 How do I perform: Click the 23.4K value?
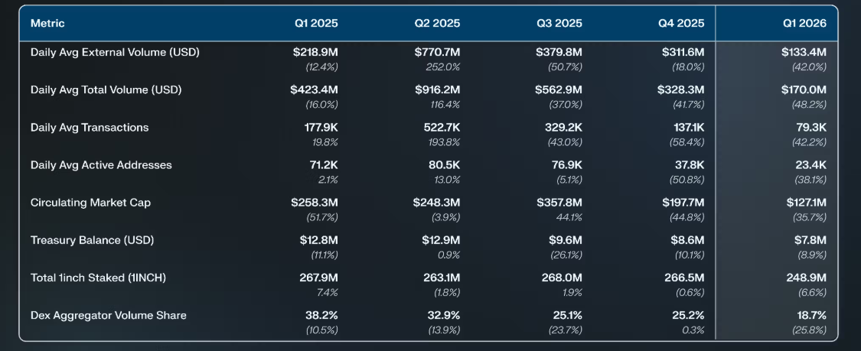point(811,165)
